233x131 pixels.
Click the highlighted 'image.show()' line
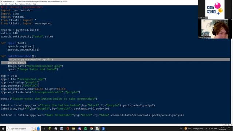click(x=17, y=63)
